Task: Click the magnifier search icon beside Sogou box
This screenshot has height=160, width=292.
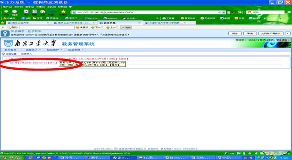Action: tap(288, 12)
